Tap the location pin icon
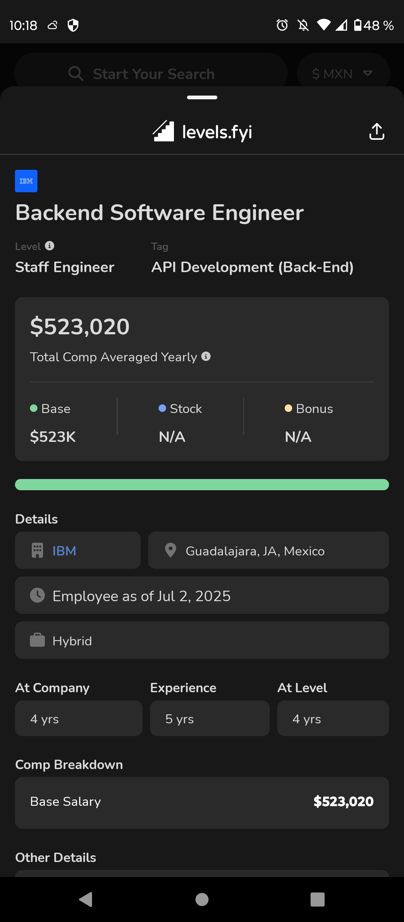This screenshot has width=404, height=922. pyautogui.click(x=171, y=551)
